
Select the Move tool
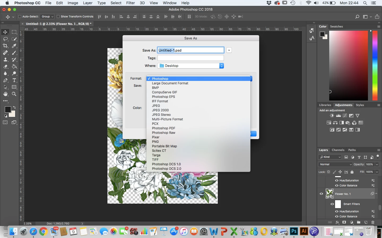pyautogui.click(x=5, y=32)
